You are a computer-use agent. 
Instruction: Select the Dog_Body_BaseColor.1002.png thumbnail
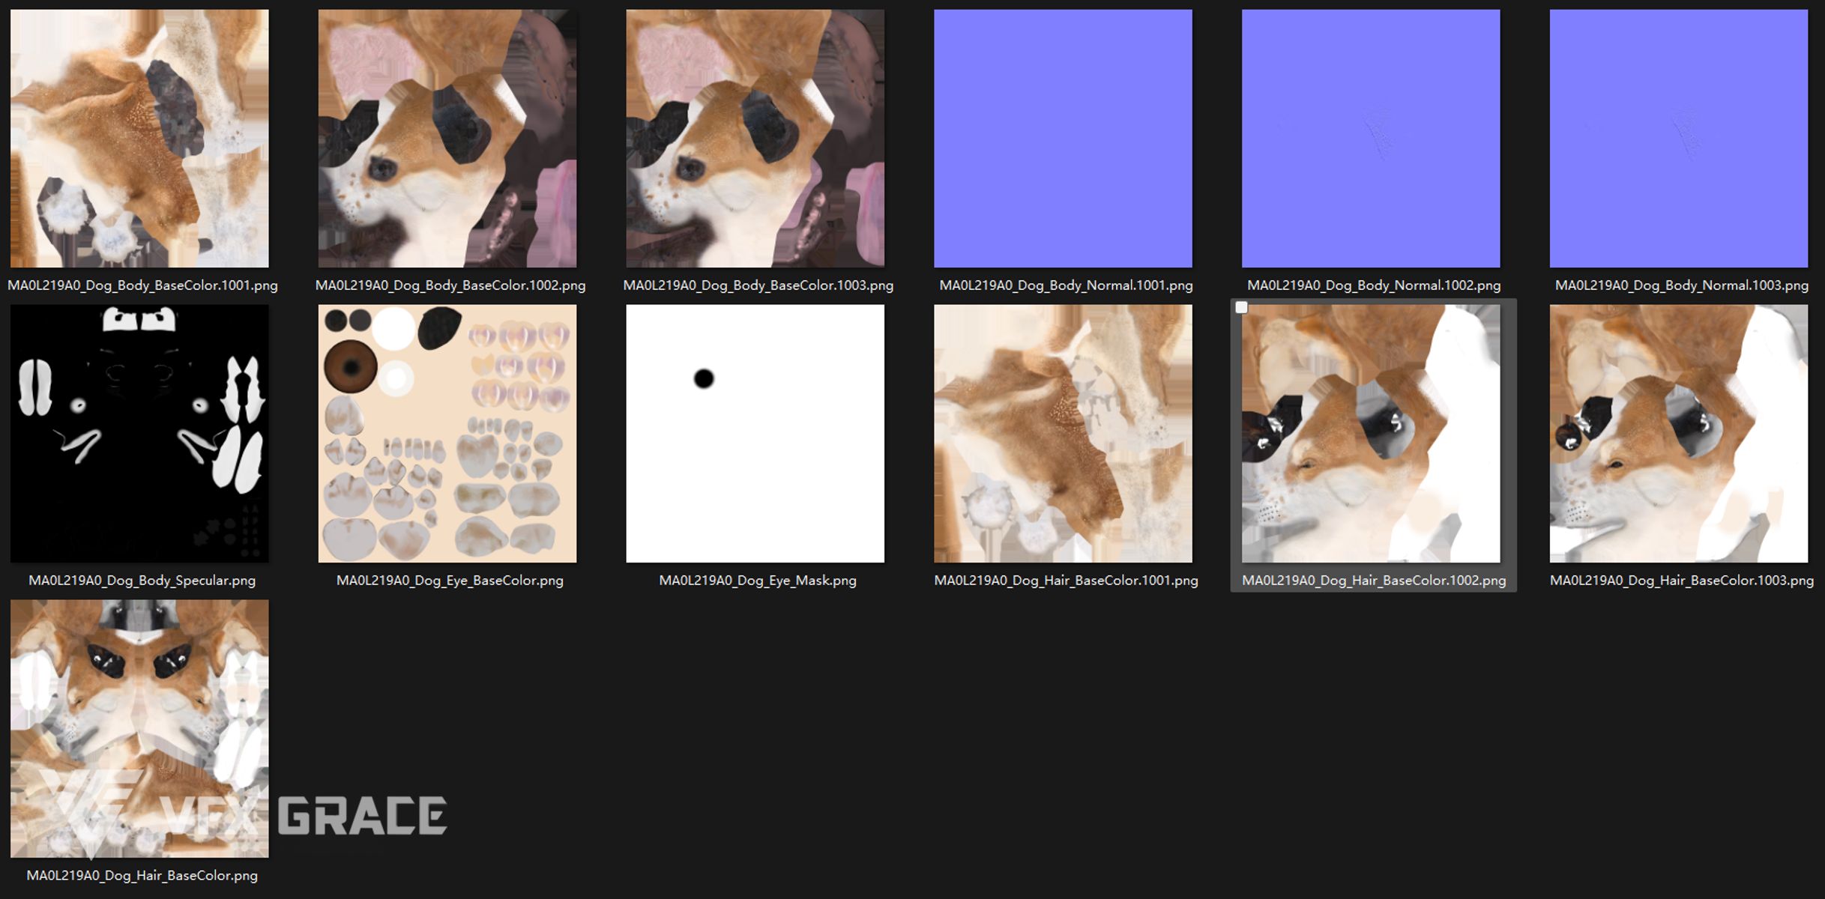447,139
